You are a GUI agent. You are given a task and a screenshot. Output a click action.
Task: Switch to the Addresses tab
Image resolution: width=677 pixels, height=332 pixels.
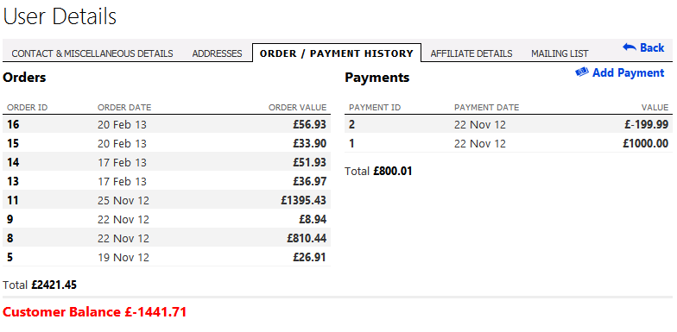click(218, 53)
